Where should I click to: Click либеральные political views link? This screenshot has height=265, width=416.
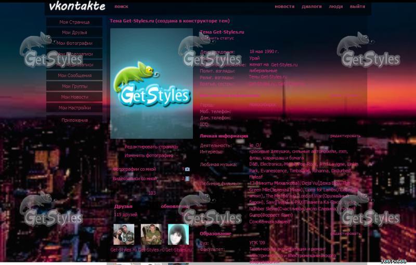coord(263,71)
